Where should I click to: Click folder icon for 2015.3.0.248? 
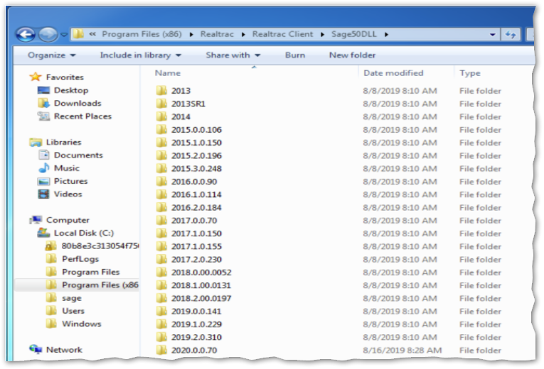(x=161, y=169)
